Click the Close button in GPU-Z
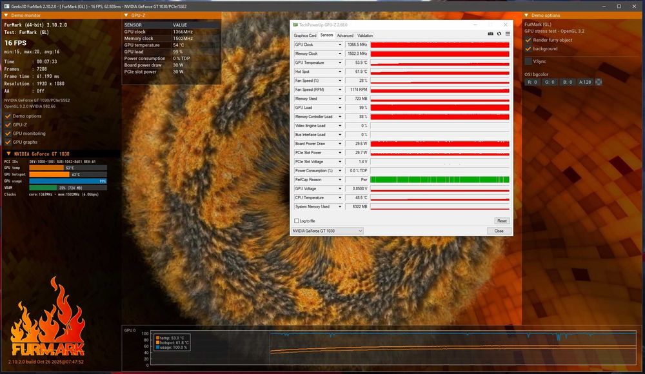The width and height of the screenshot is (645, 374). 499,231
